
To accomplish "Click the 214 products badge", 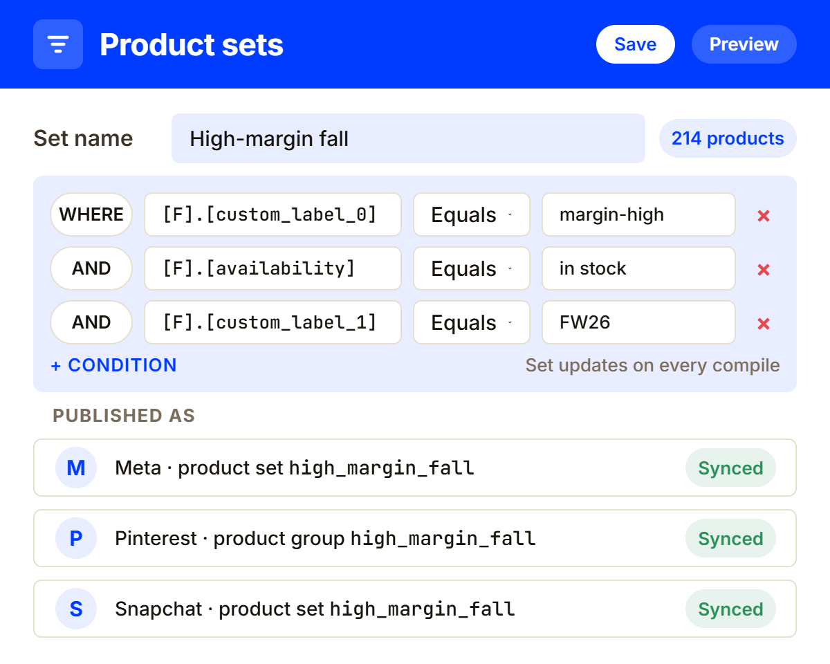I will pyautogui.click(x=728, y=138).
